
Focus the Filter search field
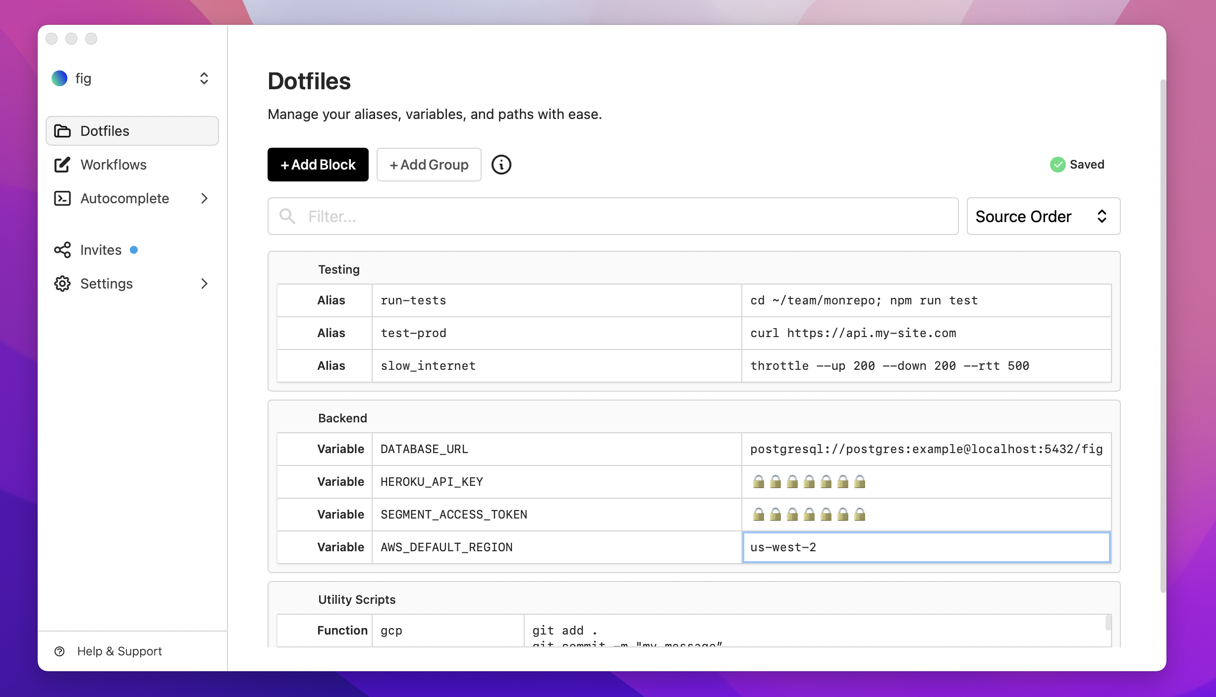[x=613, y=216]
